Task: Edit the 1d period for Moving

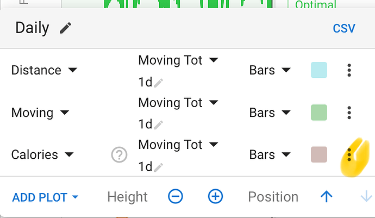Action: [x=158, y=125]
